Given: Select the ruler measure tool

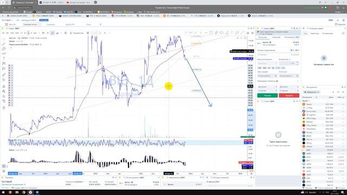Looking at the screenshot, I should click(x=4, y=75).
